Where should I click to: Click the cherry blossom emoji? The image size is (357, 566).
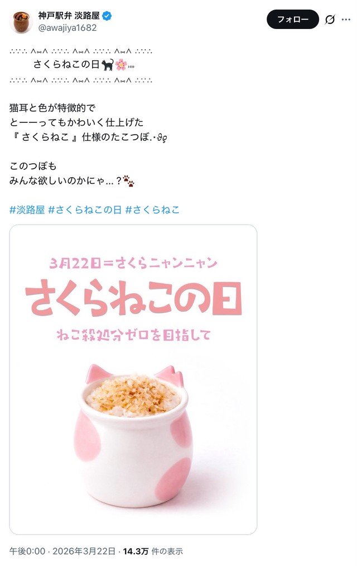pyautogui.click(x=121, y=65)
